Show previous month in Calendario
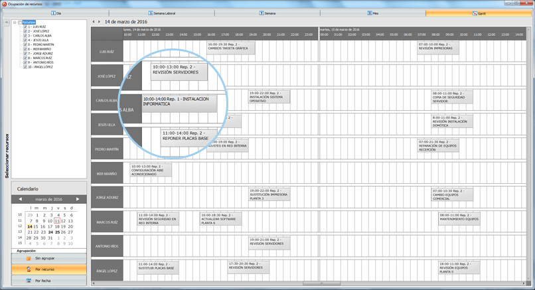Image resolution: width=535 pixels, height=290 pixels. tap(20, 199)
